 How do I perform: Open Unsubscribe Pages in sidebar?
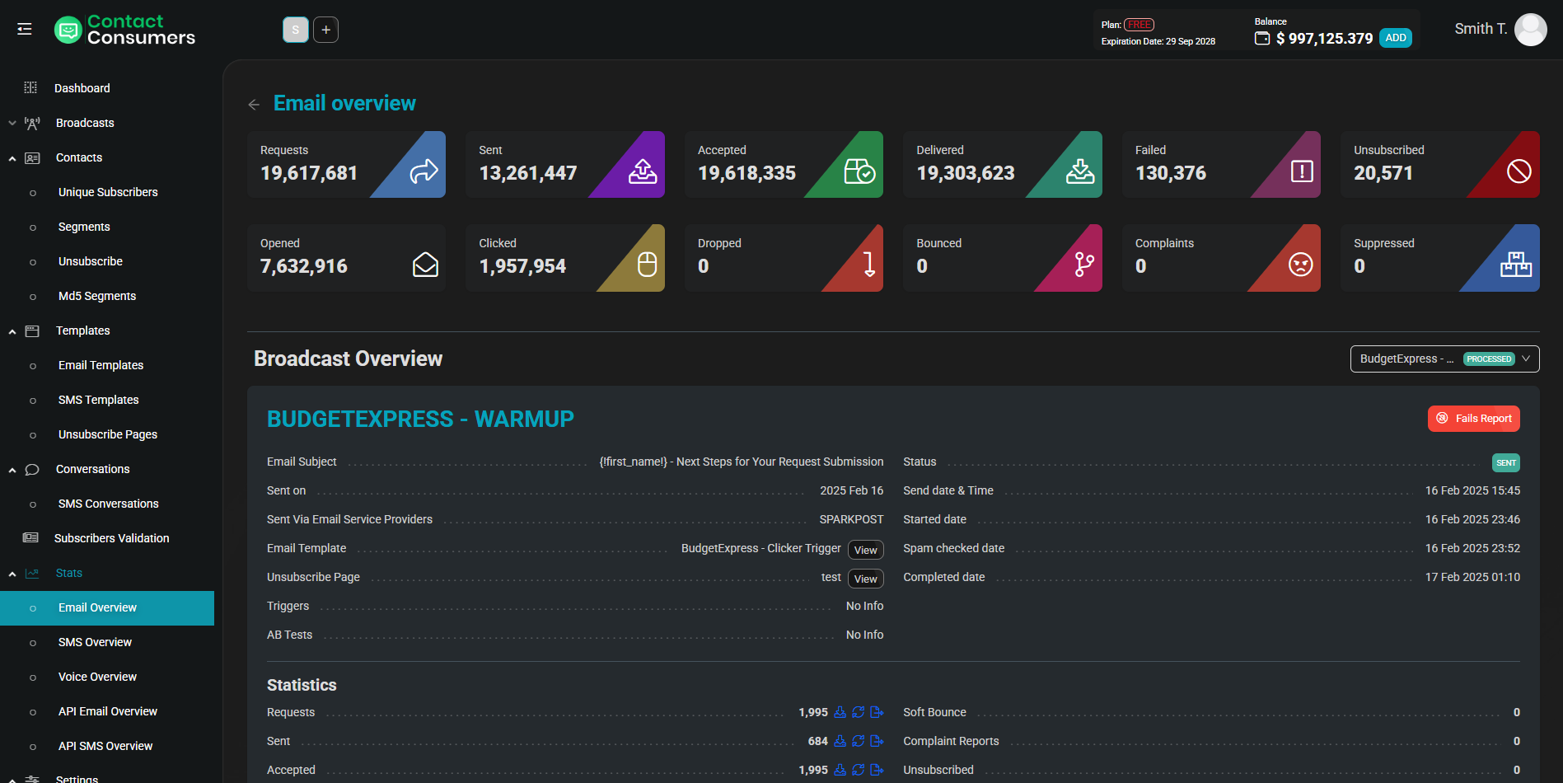[x=108, y=434]
